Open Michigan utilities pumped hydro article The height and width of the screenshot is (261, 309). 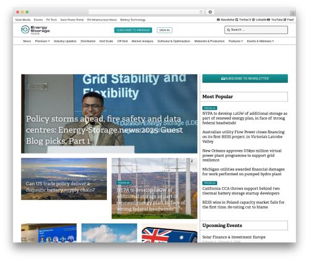coord(243,172)
